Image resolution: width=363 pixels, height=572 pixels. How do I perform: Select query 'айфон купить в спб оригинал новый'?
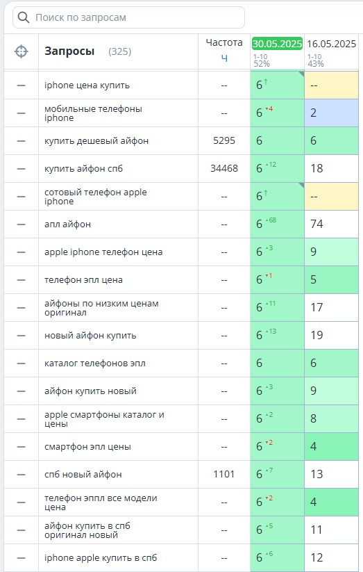coord(87,530)
